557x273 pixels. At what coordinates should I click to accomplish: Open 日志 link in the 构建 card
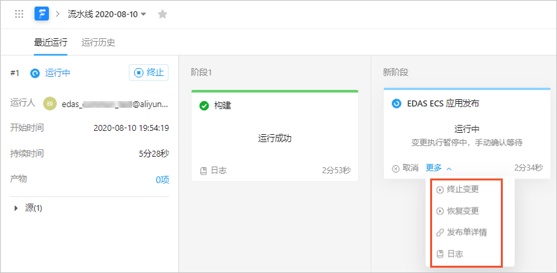click(x=213, y=171)
